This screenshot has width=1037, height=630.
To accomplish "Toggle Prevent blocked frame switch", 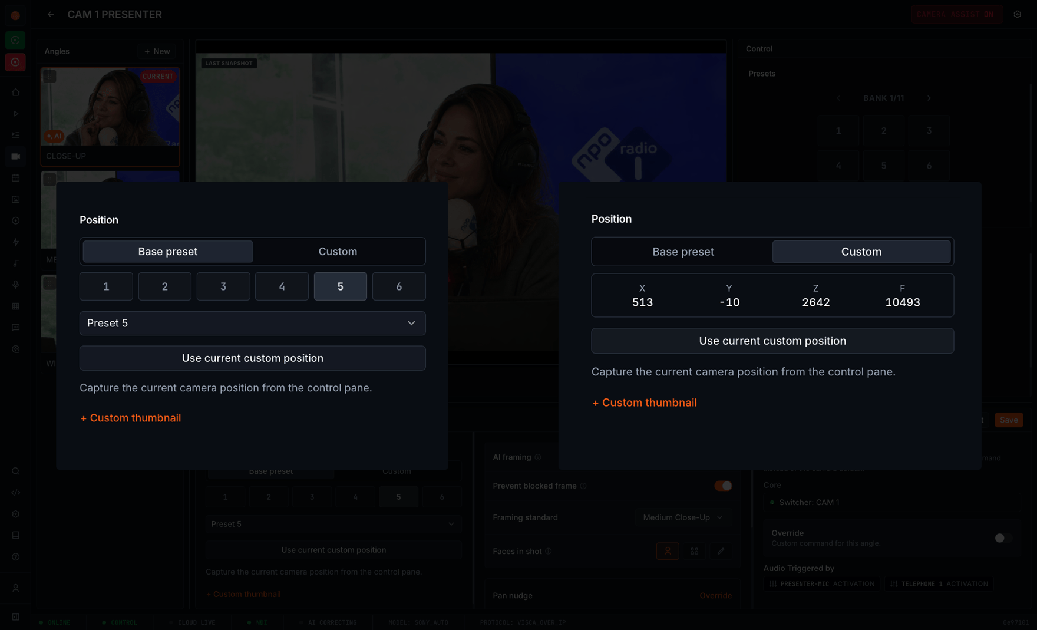I will 724,486.
